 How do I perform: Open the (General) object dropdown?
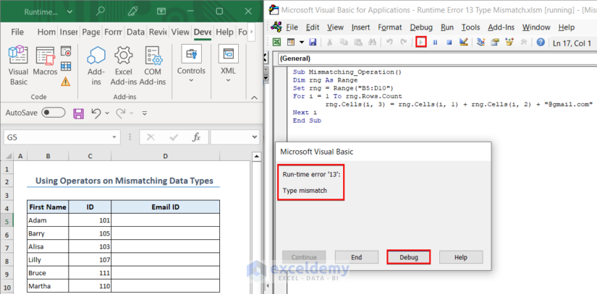pyautogui.click(x=437, y=59)
